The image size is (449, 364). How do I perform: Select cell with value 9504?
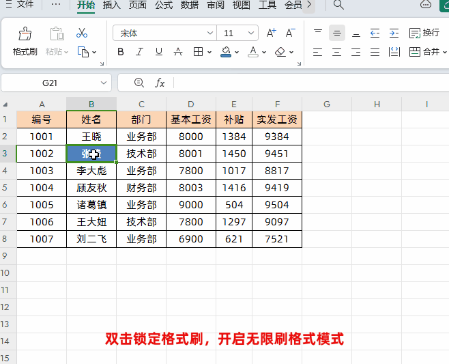tap(277, 205)
